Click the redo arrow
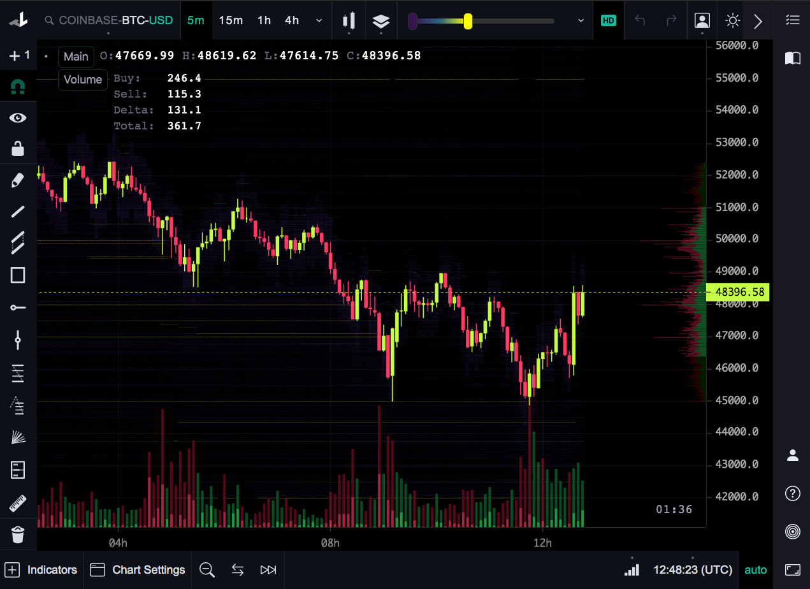The width and height of the screenshot is (810, 589). pos(671,20)
